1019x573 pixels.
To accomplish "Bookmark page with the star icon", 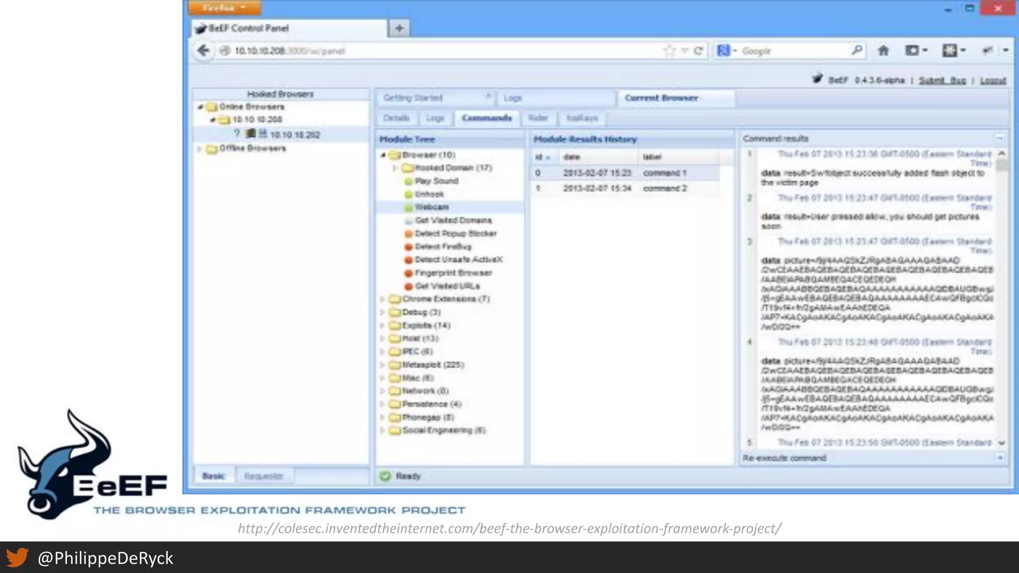I will pos(670,51).
